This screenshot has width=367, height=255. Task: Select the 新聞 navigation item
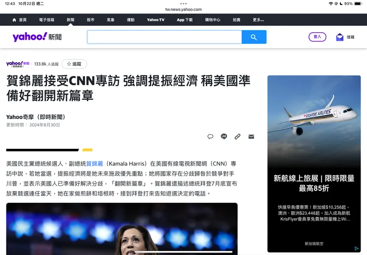70,20
